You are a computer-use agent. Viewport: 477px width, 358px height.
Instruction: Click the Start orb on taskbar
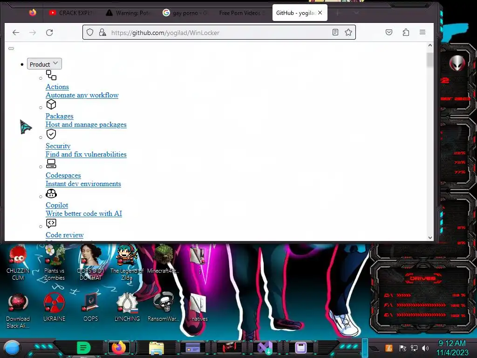point(12,348)
